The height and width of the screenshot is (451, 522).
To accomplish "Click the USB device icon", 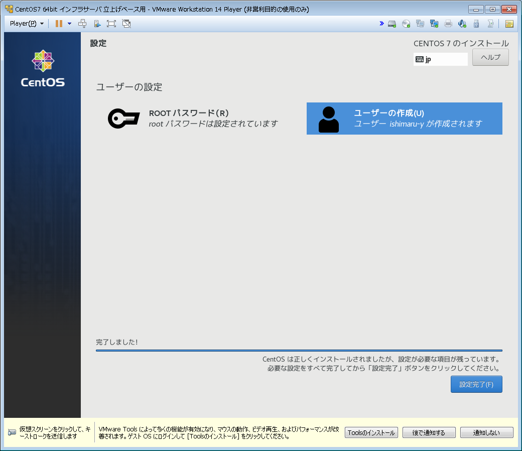I will pyautogui.click(x=476, y=24).
